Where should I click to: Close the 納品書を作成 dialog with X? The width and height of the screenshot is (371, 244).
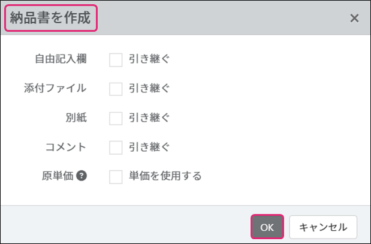point(354,18)
